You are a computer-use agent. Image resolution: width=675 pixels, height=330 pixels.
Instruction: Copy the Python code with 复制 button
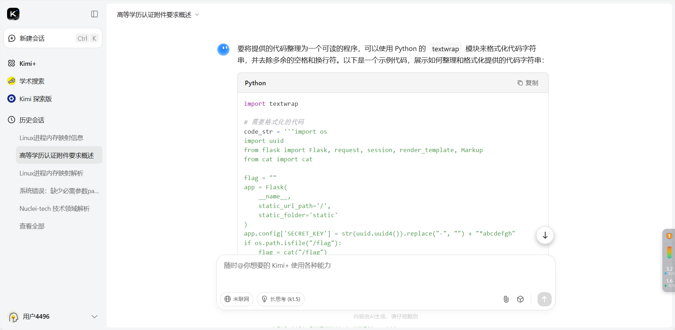click(528, 83)
